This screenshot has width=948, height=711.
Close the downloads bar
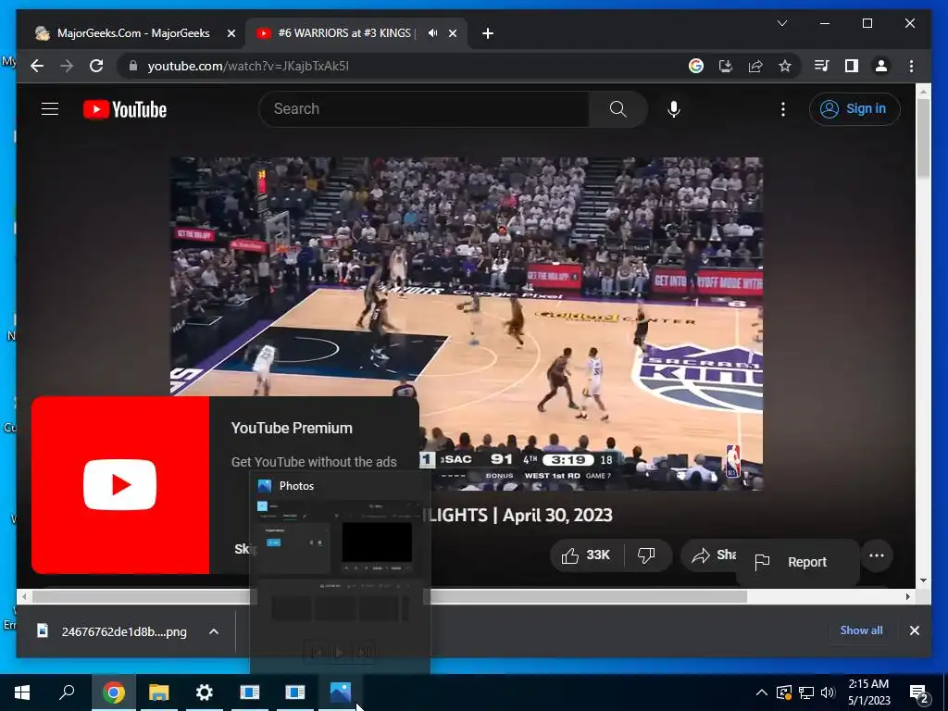(914, 630)
